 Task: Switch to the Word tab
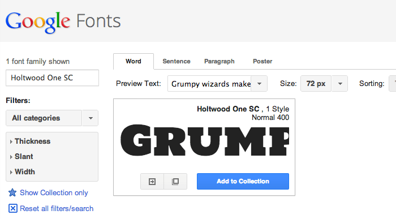pos(134,61)
